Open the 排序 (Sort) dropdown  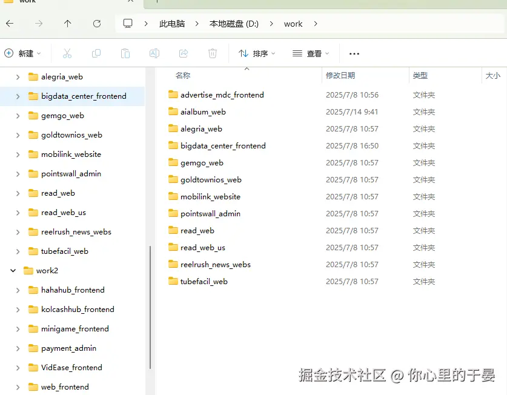click(x=257, y=53)
